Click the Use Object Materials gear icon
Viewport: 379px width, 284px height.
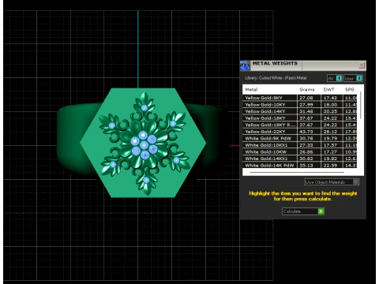356,182
